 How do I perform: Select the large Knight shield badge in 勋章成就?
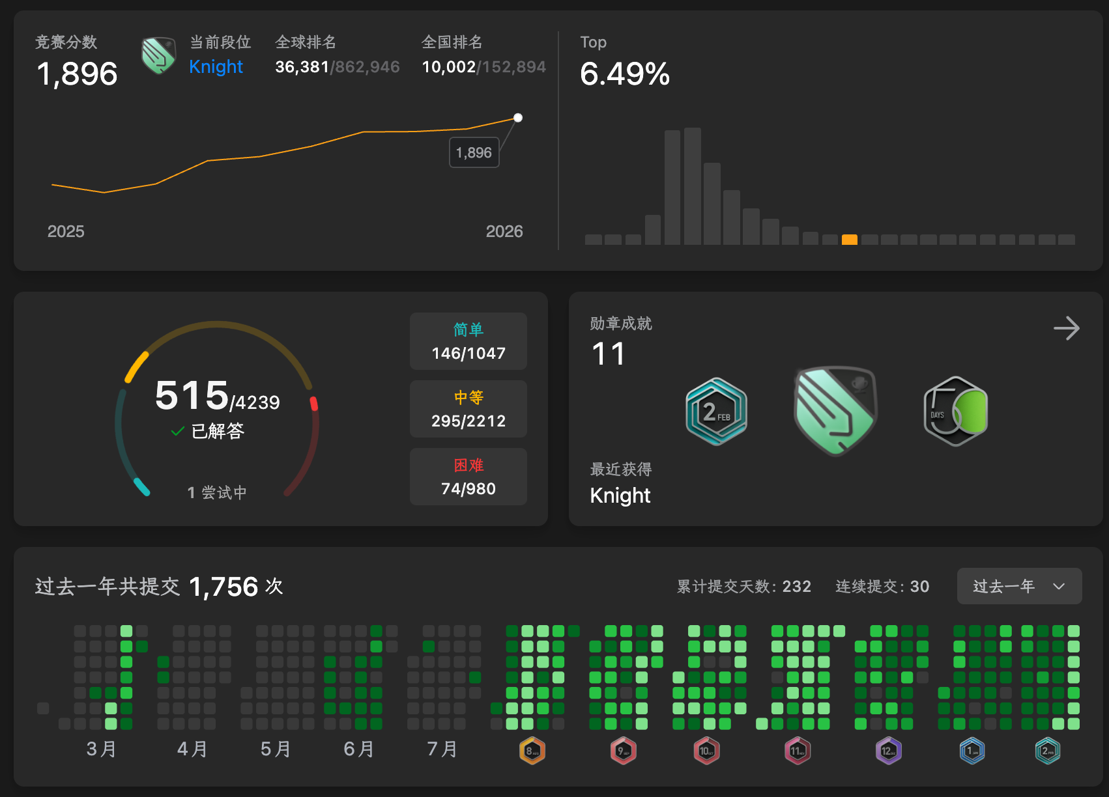tap(835, 410)
